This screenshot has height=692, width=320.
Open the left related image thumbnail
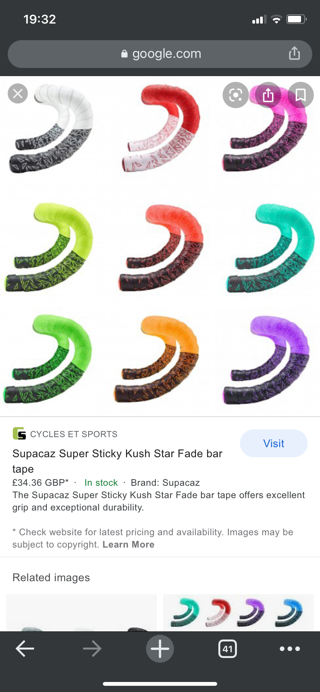pos(82,613)
